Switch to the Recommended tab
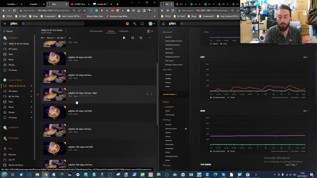317x178 pixels. [x=96, y=31]
